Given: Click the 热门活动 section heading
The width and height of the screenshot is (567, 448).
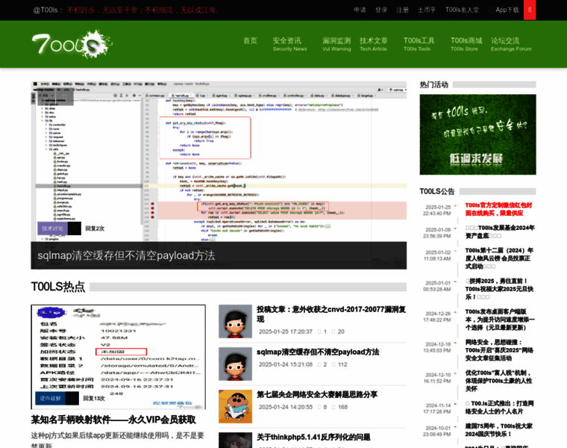Looking at the screenshot, I should tap(433, 84).
